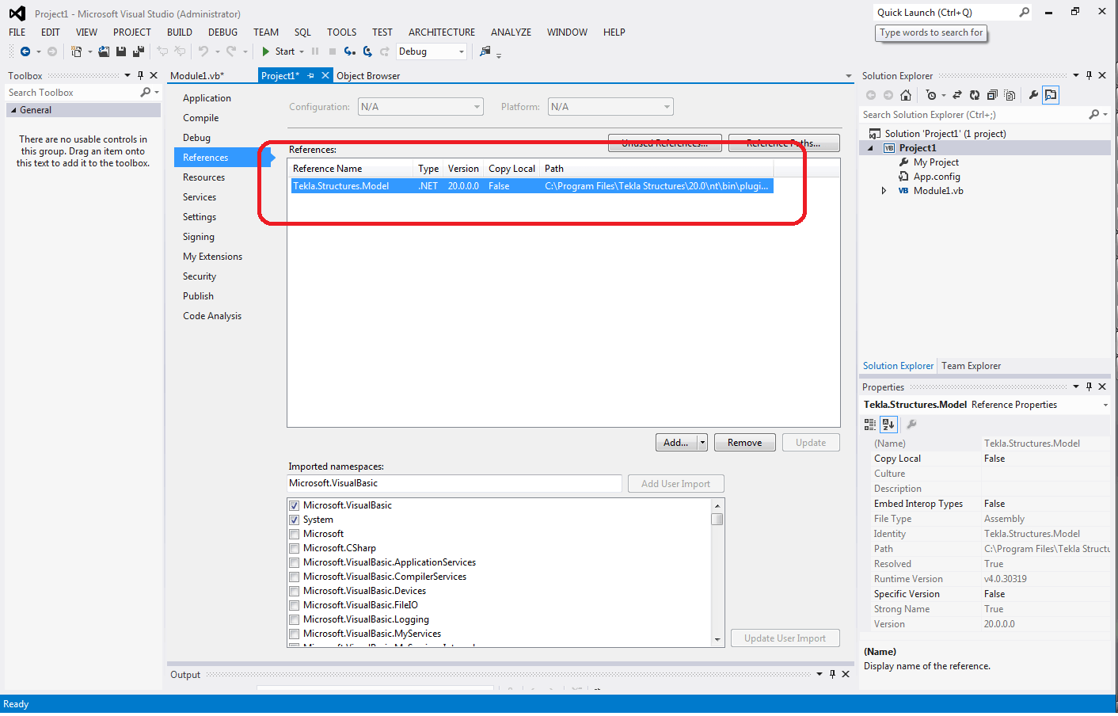Check Microsoft.VisualBasic.Logging checkbox
Image resolution: width=1118 pixels, height=716 pixels.
(295, 619)
